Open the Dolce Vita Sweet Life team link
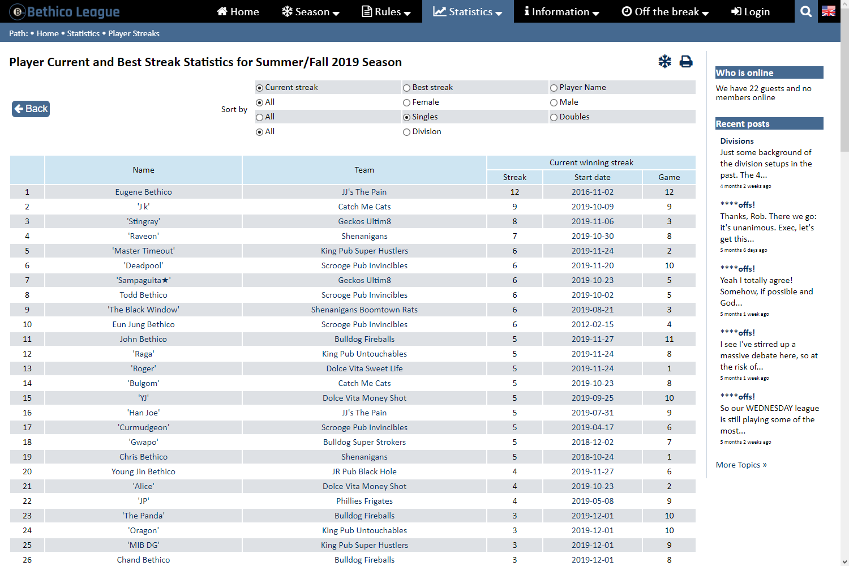This screenshot has width=849, height=566. (x=365, y=368)
